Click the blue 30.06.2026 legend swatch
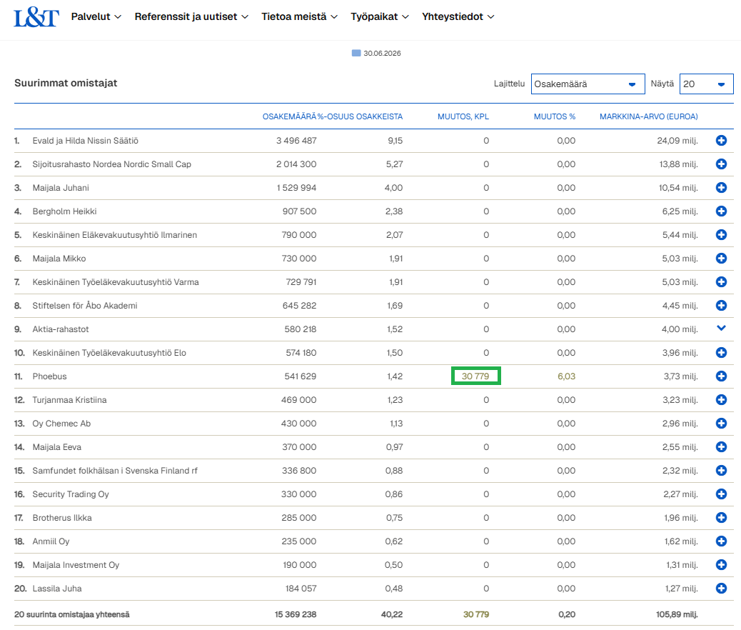This screenshot has width=741, height=630. coord(356,53)
